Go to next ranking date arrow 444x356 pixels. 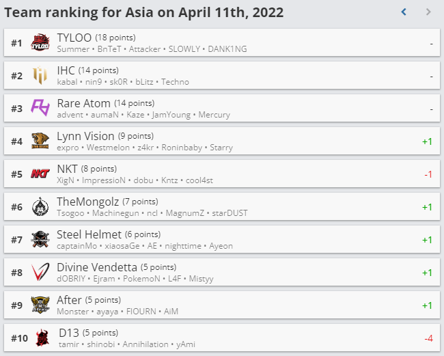tap(428, 12)
